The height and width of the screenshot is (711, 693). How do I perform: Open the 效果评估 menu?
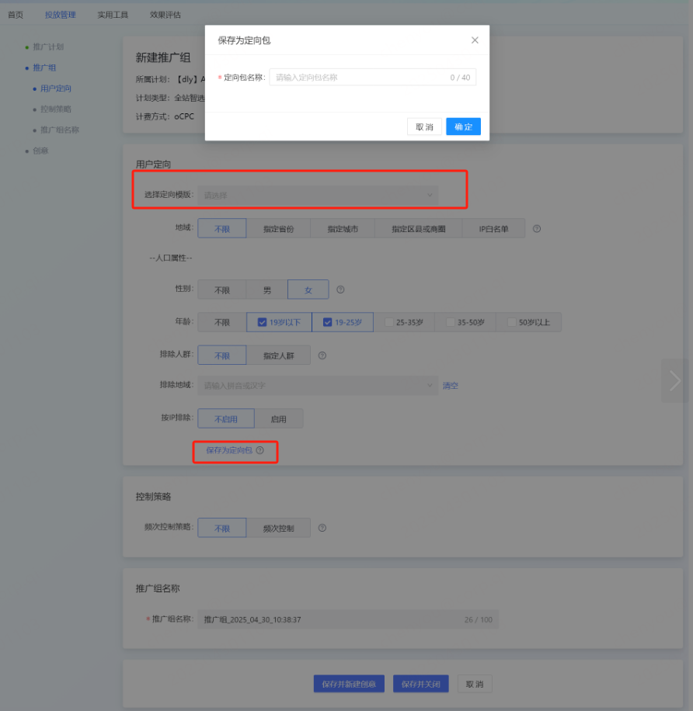pyautogui.click(x=165, y=15)
